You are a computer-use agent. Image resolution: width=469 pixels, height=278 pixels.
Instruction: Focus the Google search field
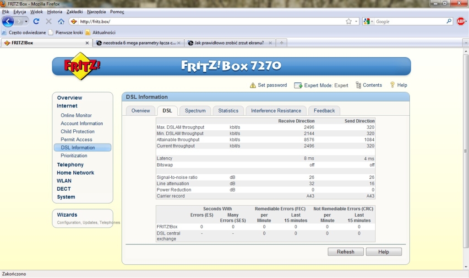410,21
